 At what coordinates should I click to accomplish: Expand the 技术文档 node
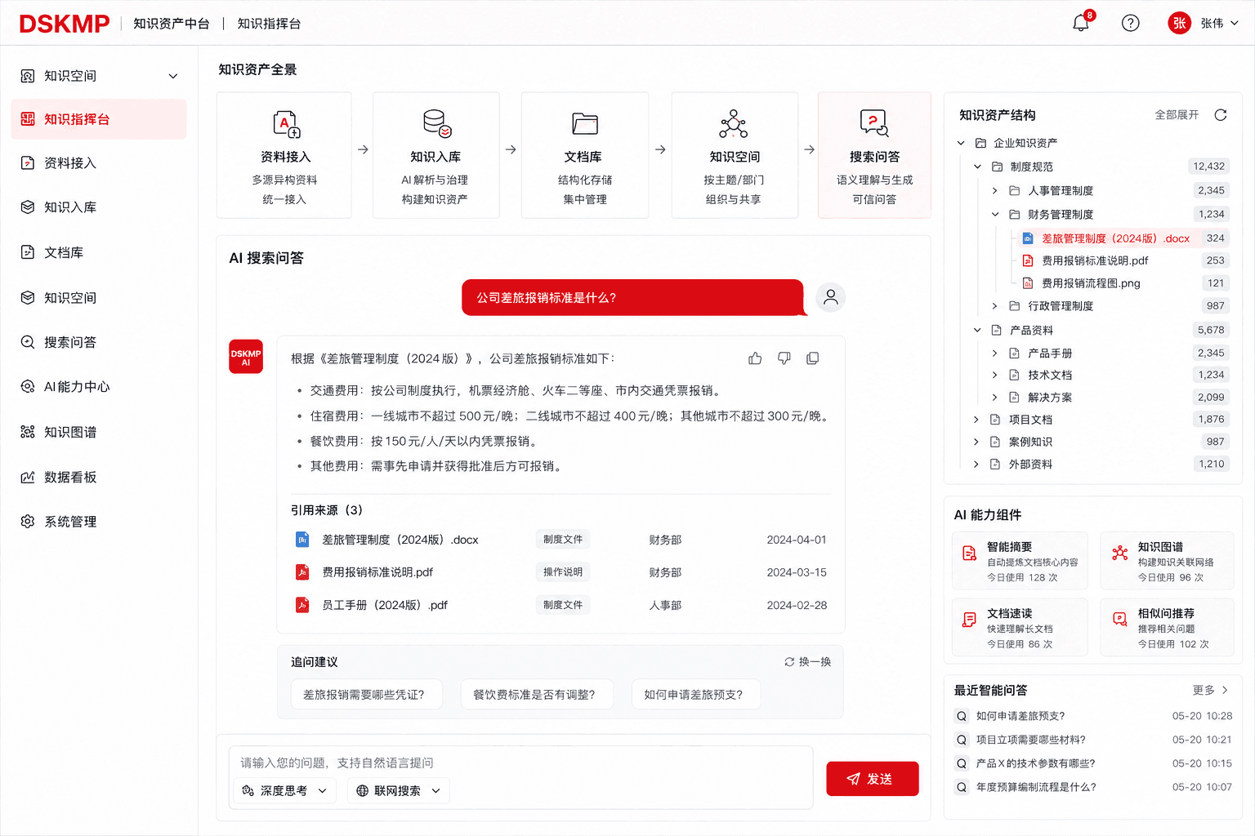(994, 375)
